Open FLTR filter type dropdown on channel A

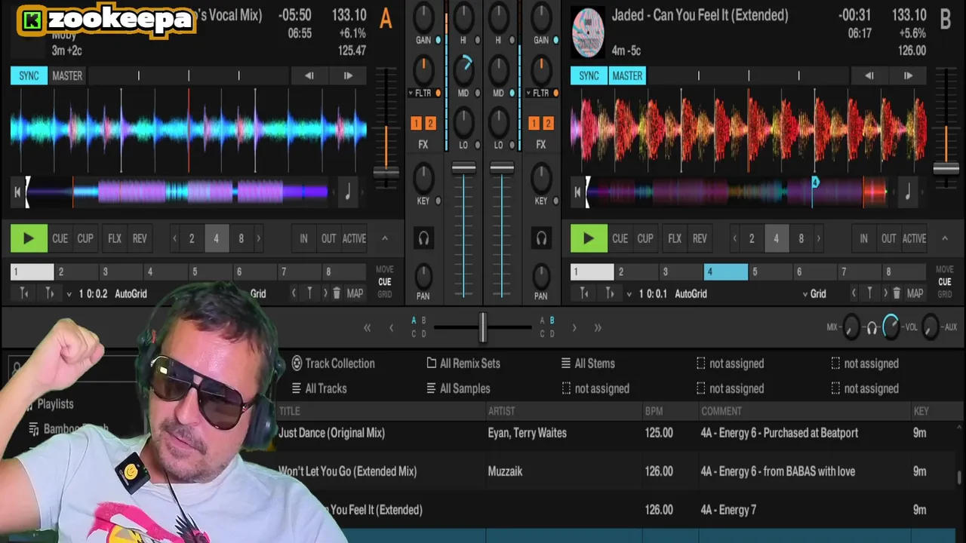(x=420, y=94)
